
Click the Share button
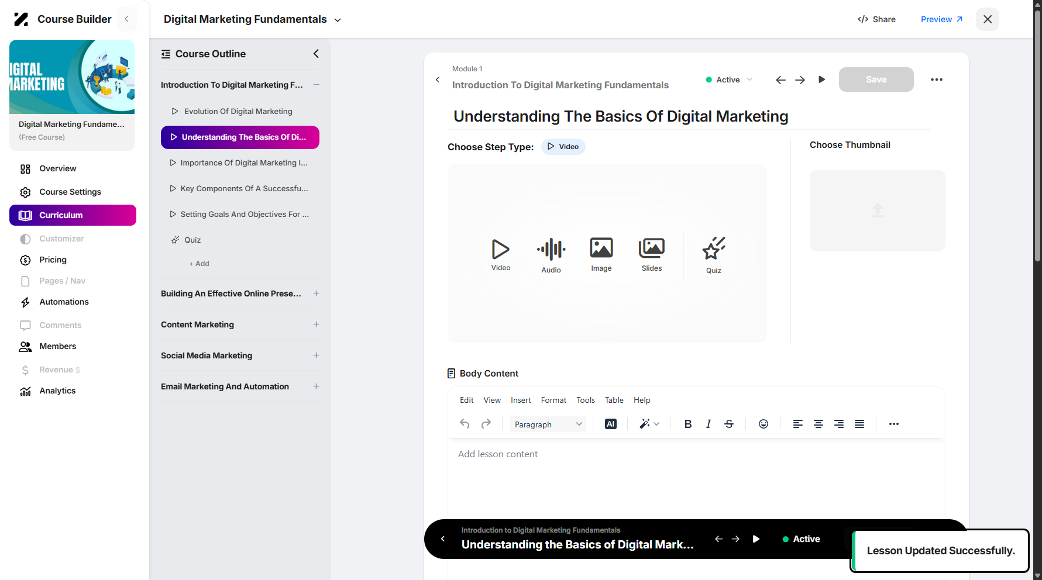pyautogui.click(x=876, y=19)
